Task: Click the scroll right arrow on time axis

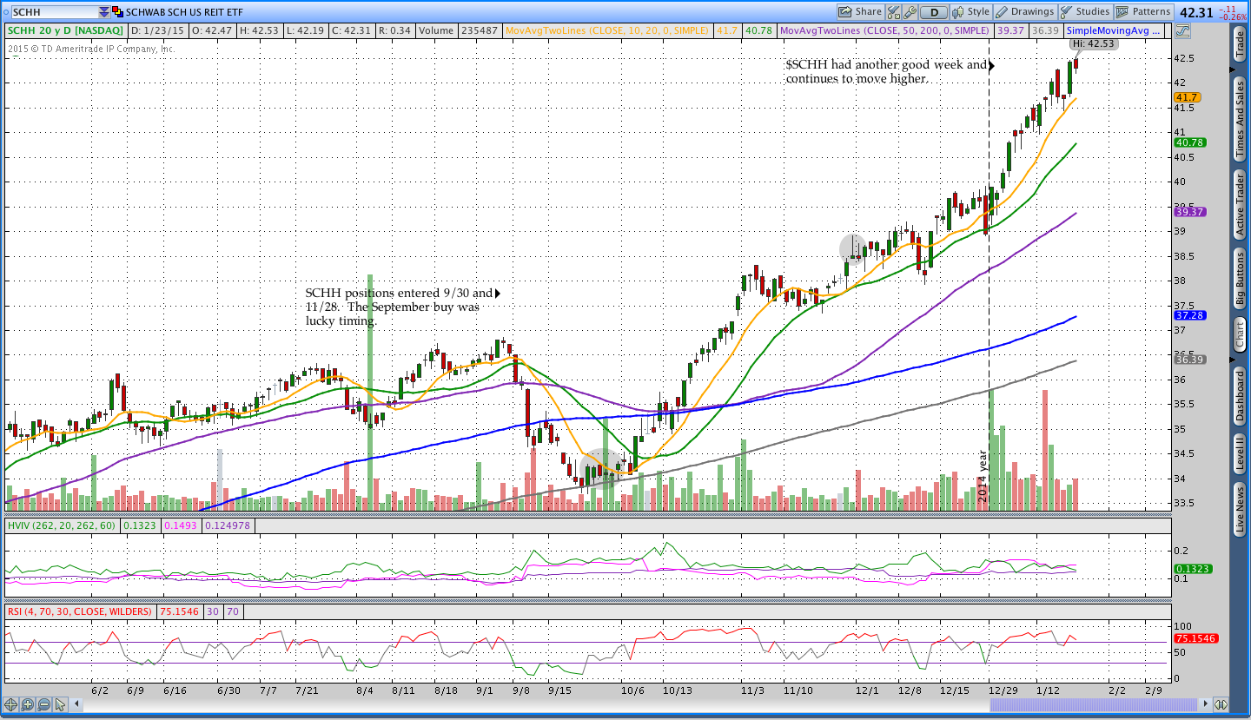Action: (x=1205, y=704)
